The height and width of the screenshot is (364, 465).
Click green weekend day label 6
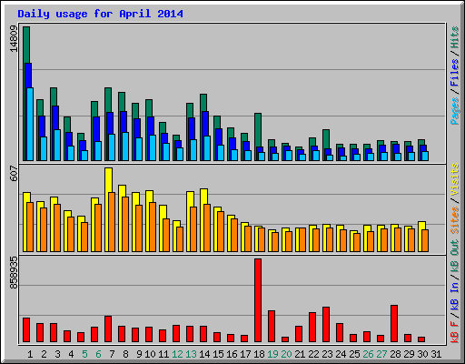tap(98, 354)
